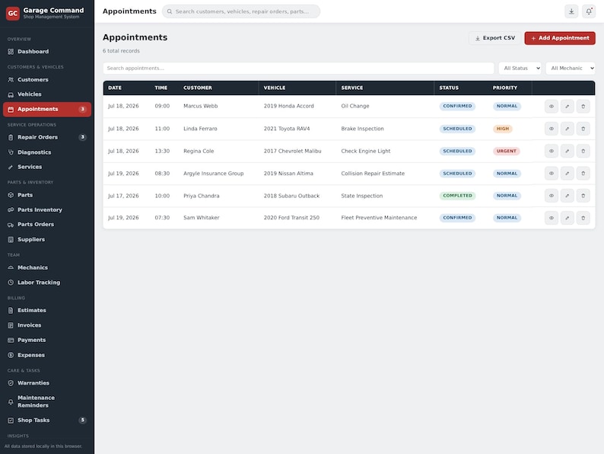Open Suppliers page
The height and width of the screenshot is (454, 604).
click(47, 239)
